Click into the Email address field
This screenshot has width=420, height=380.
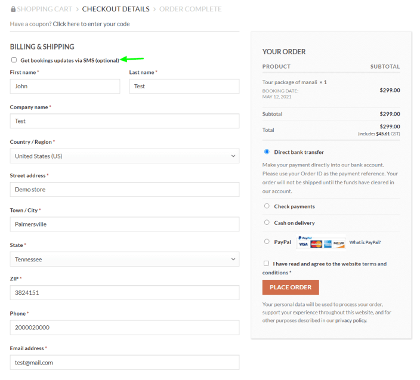point(124,362)
